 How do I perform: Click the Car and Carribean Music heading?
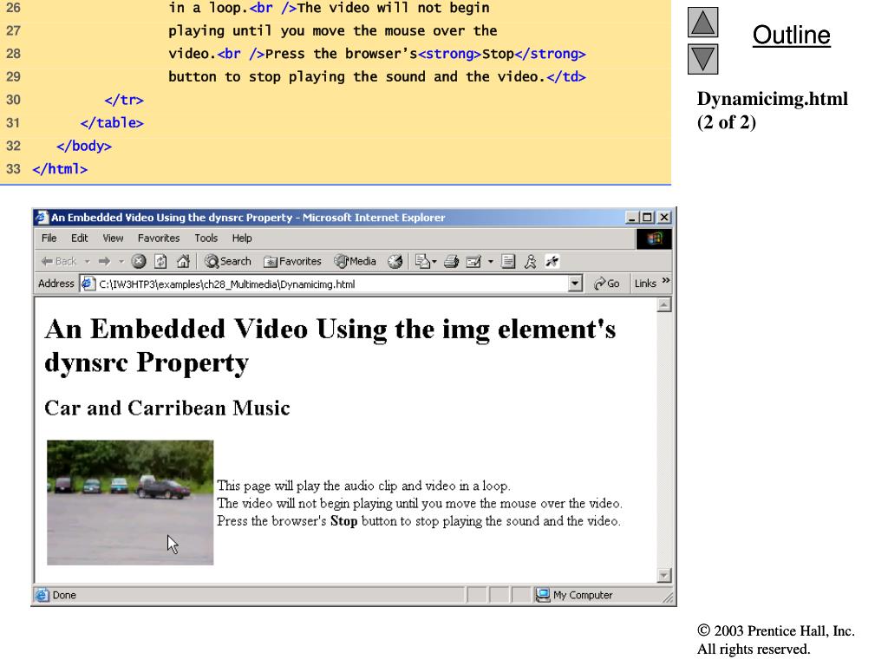pos(167,408)
